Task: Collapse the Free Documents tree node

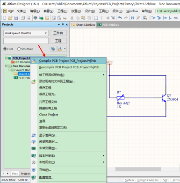Action: click(x=6, y=66)
